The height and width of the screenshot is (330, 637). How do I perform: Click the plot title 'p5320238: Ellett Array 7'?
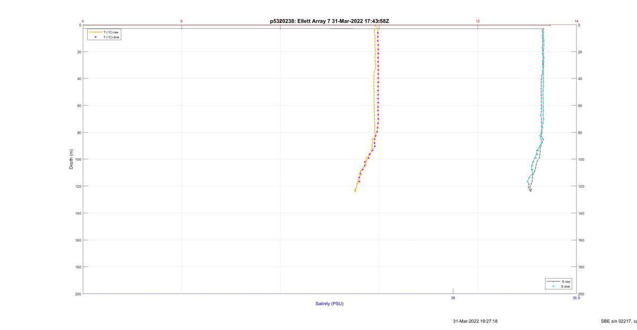300,21
